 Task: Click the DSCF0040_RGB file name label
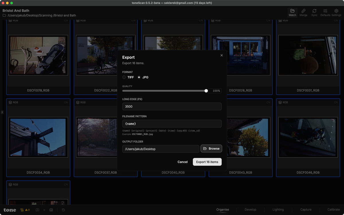tap(173, 173)
